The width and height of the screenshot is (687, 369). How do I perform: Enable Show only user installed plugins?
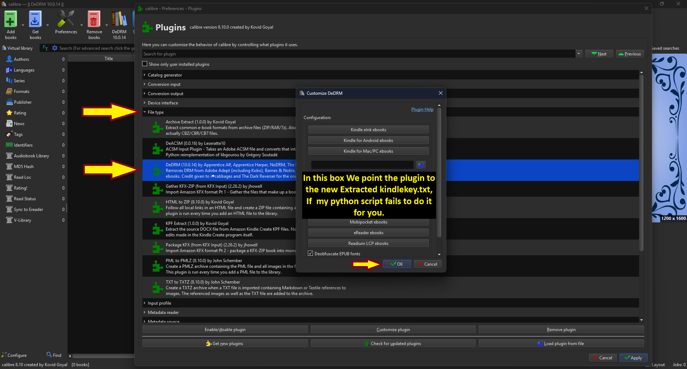(x=145, y=64)
